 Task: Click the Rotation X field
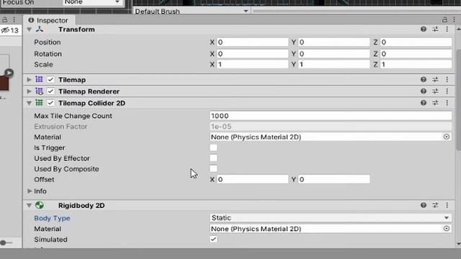253,54
